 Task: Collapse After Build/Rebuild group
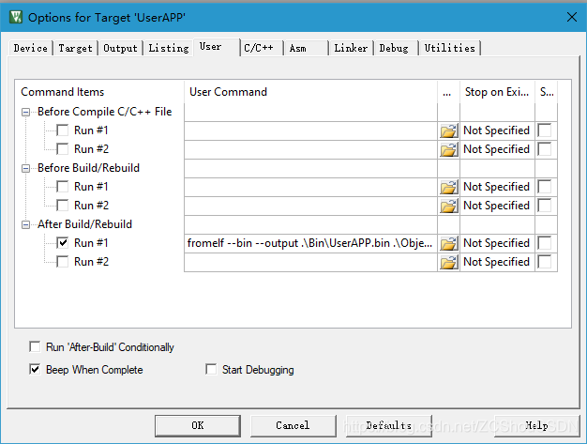point(25,224)
